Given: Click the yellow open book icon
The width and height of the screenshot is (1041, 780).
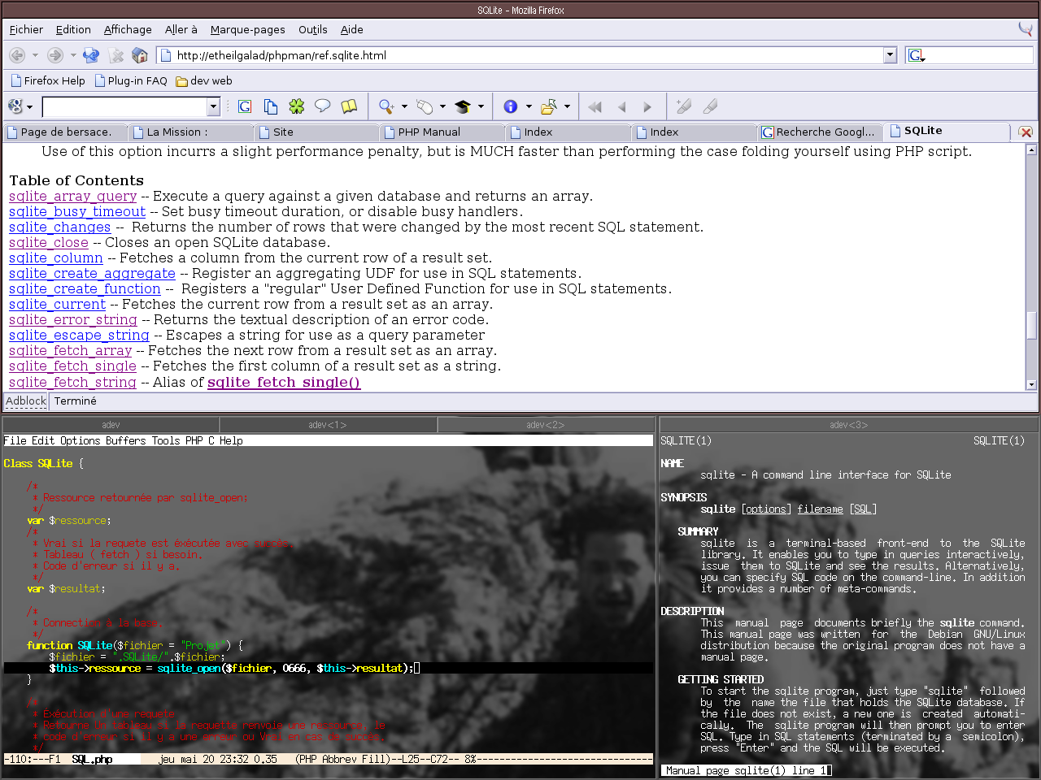Looking at the screenshot, I should (349, 106).
